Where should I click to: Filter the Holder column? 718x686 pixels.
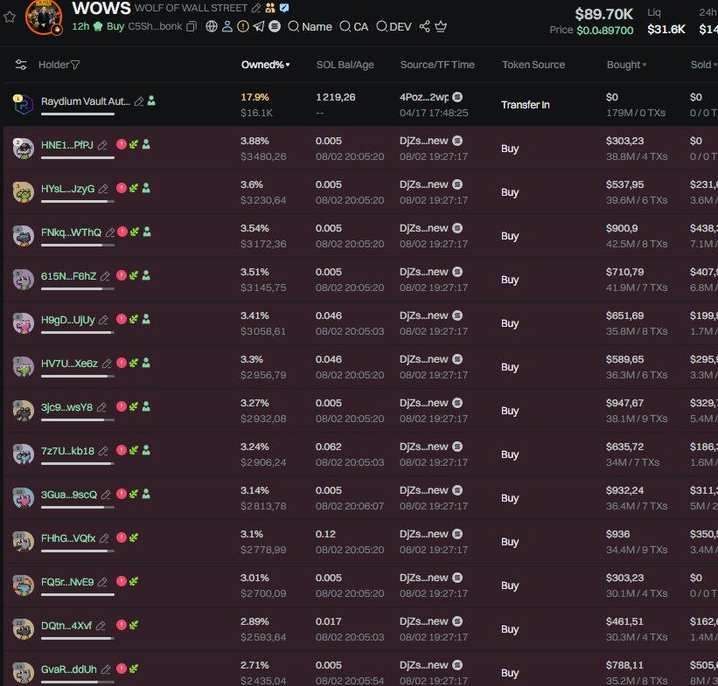point(75,65)
